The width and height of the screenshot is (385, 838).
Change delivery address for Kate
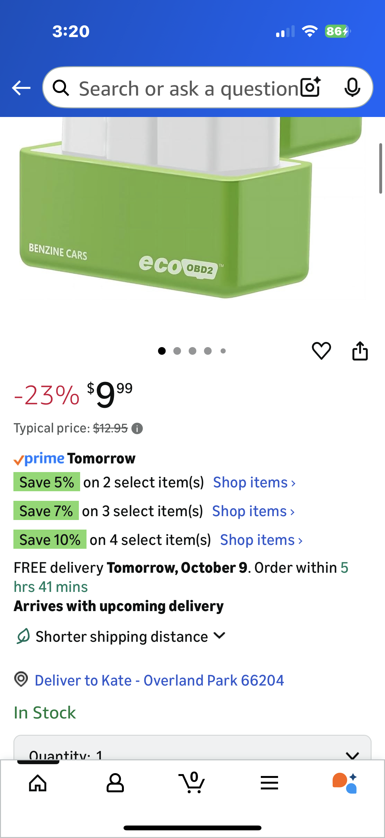[159, 680]
